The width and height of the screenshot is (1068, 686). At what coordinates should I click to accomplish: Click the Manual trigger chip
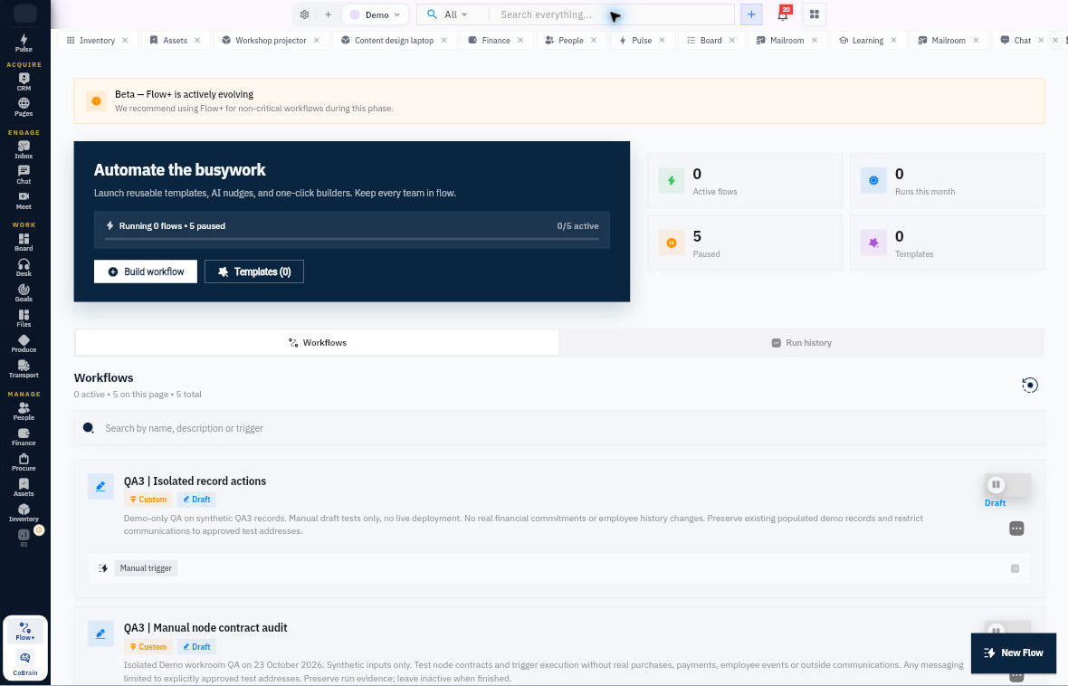point(146,568)
